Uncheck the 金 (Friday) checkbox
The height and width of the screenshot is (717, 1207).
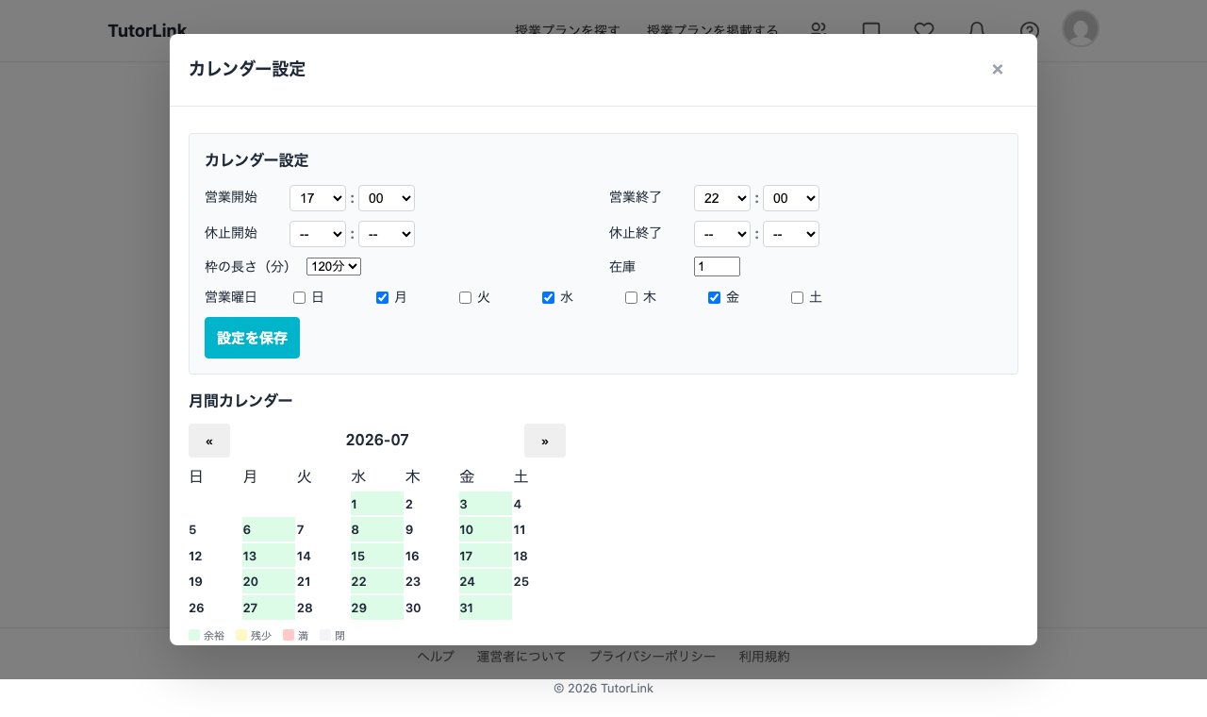pos(714,297)
